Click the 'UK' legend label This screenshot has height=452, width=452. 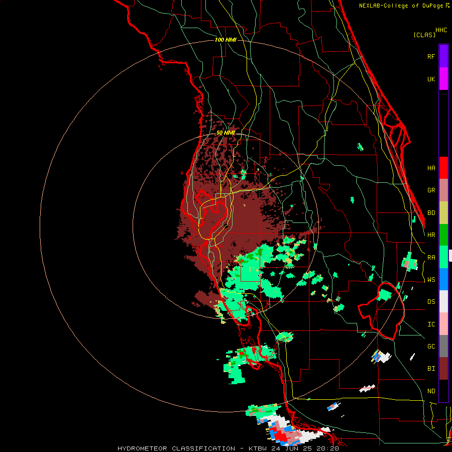click(431, 79)
